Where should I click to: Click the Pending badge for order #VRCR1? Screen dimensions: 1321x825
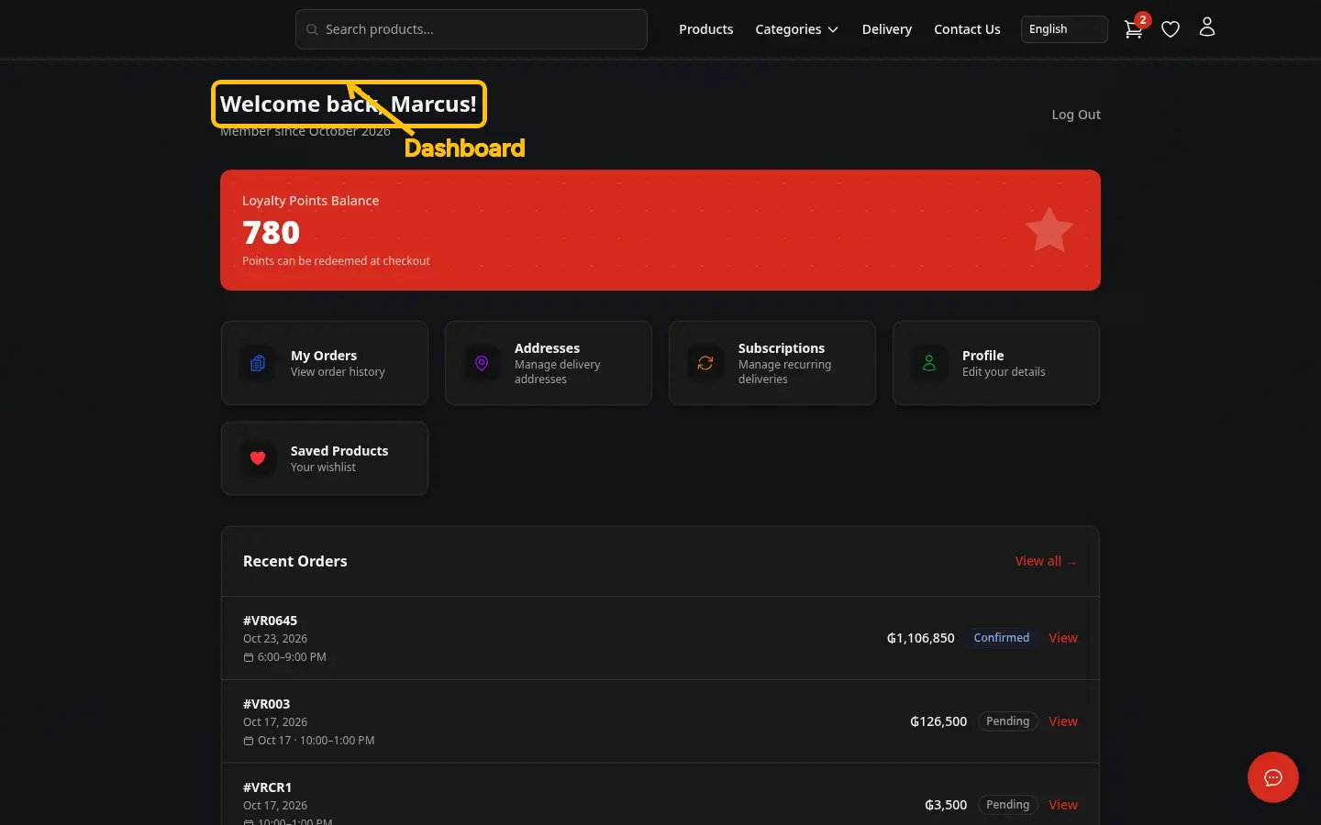(1008, 805)
